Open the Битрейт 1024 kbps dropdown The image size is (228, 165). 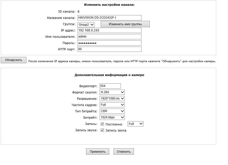[112, 117]
